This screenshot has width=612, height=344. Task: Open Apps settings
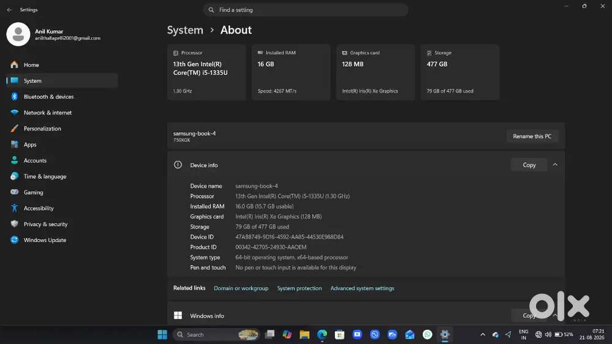coord(62,144)
